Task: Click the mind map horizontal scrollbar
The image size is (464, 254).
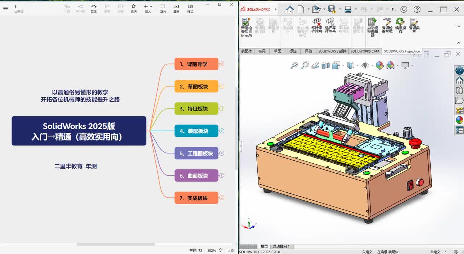Action: [116, 245]
